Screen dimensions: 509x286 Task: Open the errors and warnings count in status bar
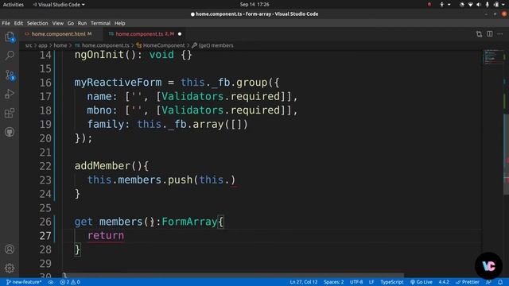(70, 282)
